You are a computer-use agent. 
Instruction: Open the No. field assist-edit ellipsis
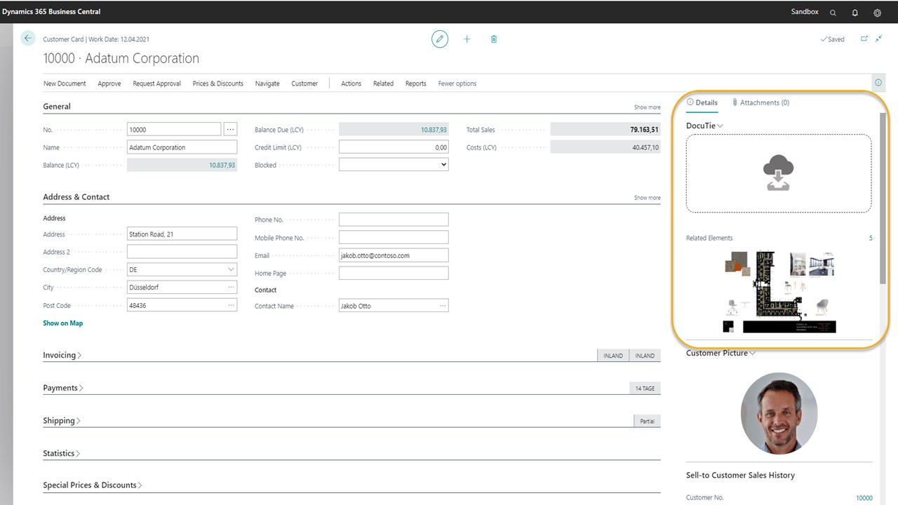point(230,129)
